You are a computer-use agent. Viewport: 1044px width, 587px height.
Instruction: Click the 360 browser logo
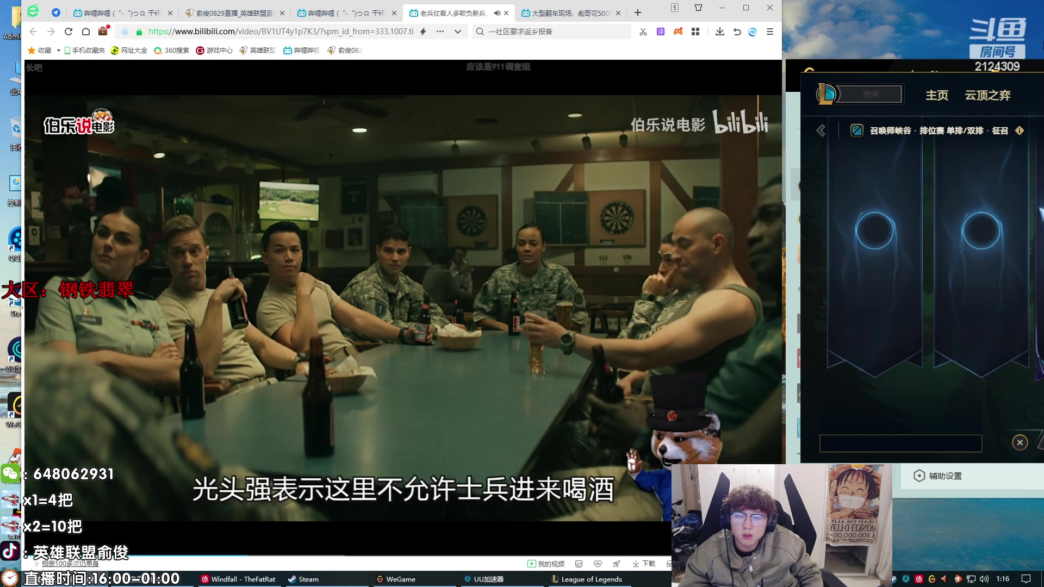33,11
